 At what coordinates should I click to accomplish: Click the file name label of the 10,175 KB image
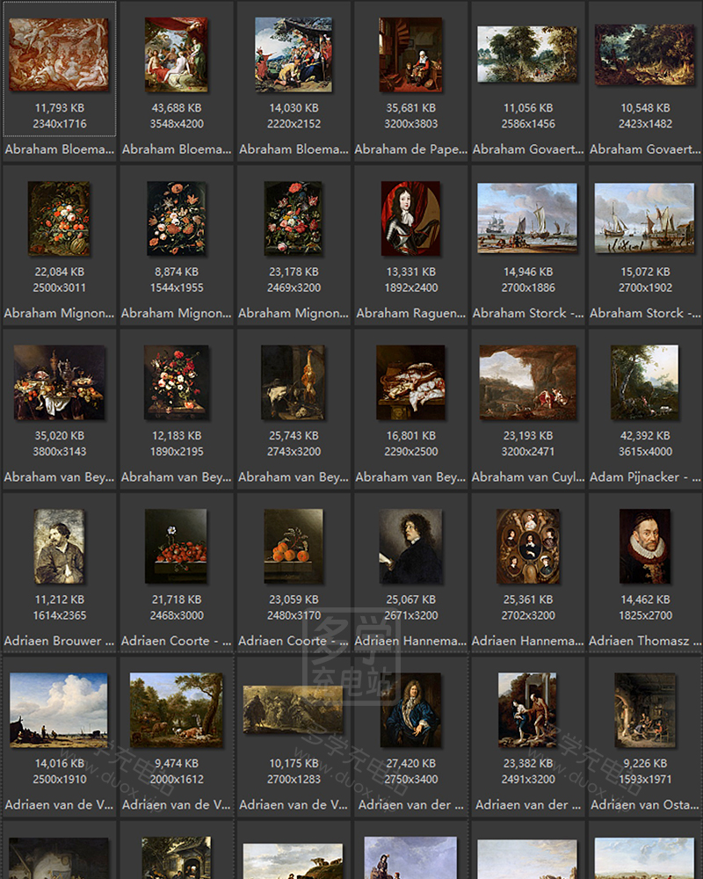pyautogui.click(x=294, y=804)
